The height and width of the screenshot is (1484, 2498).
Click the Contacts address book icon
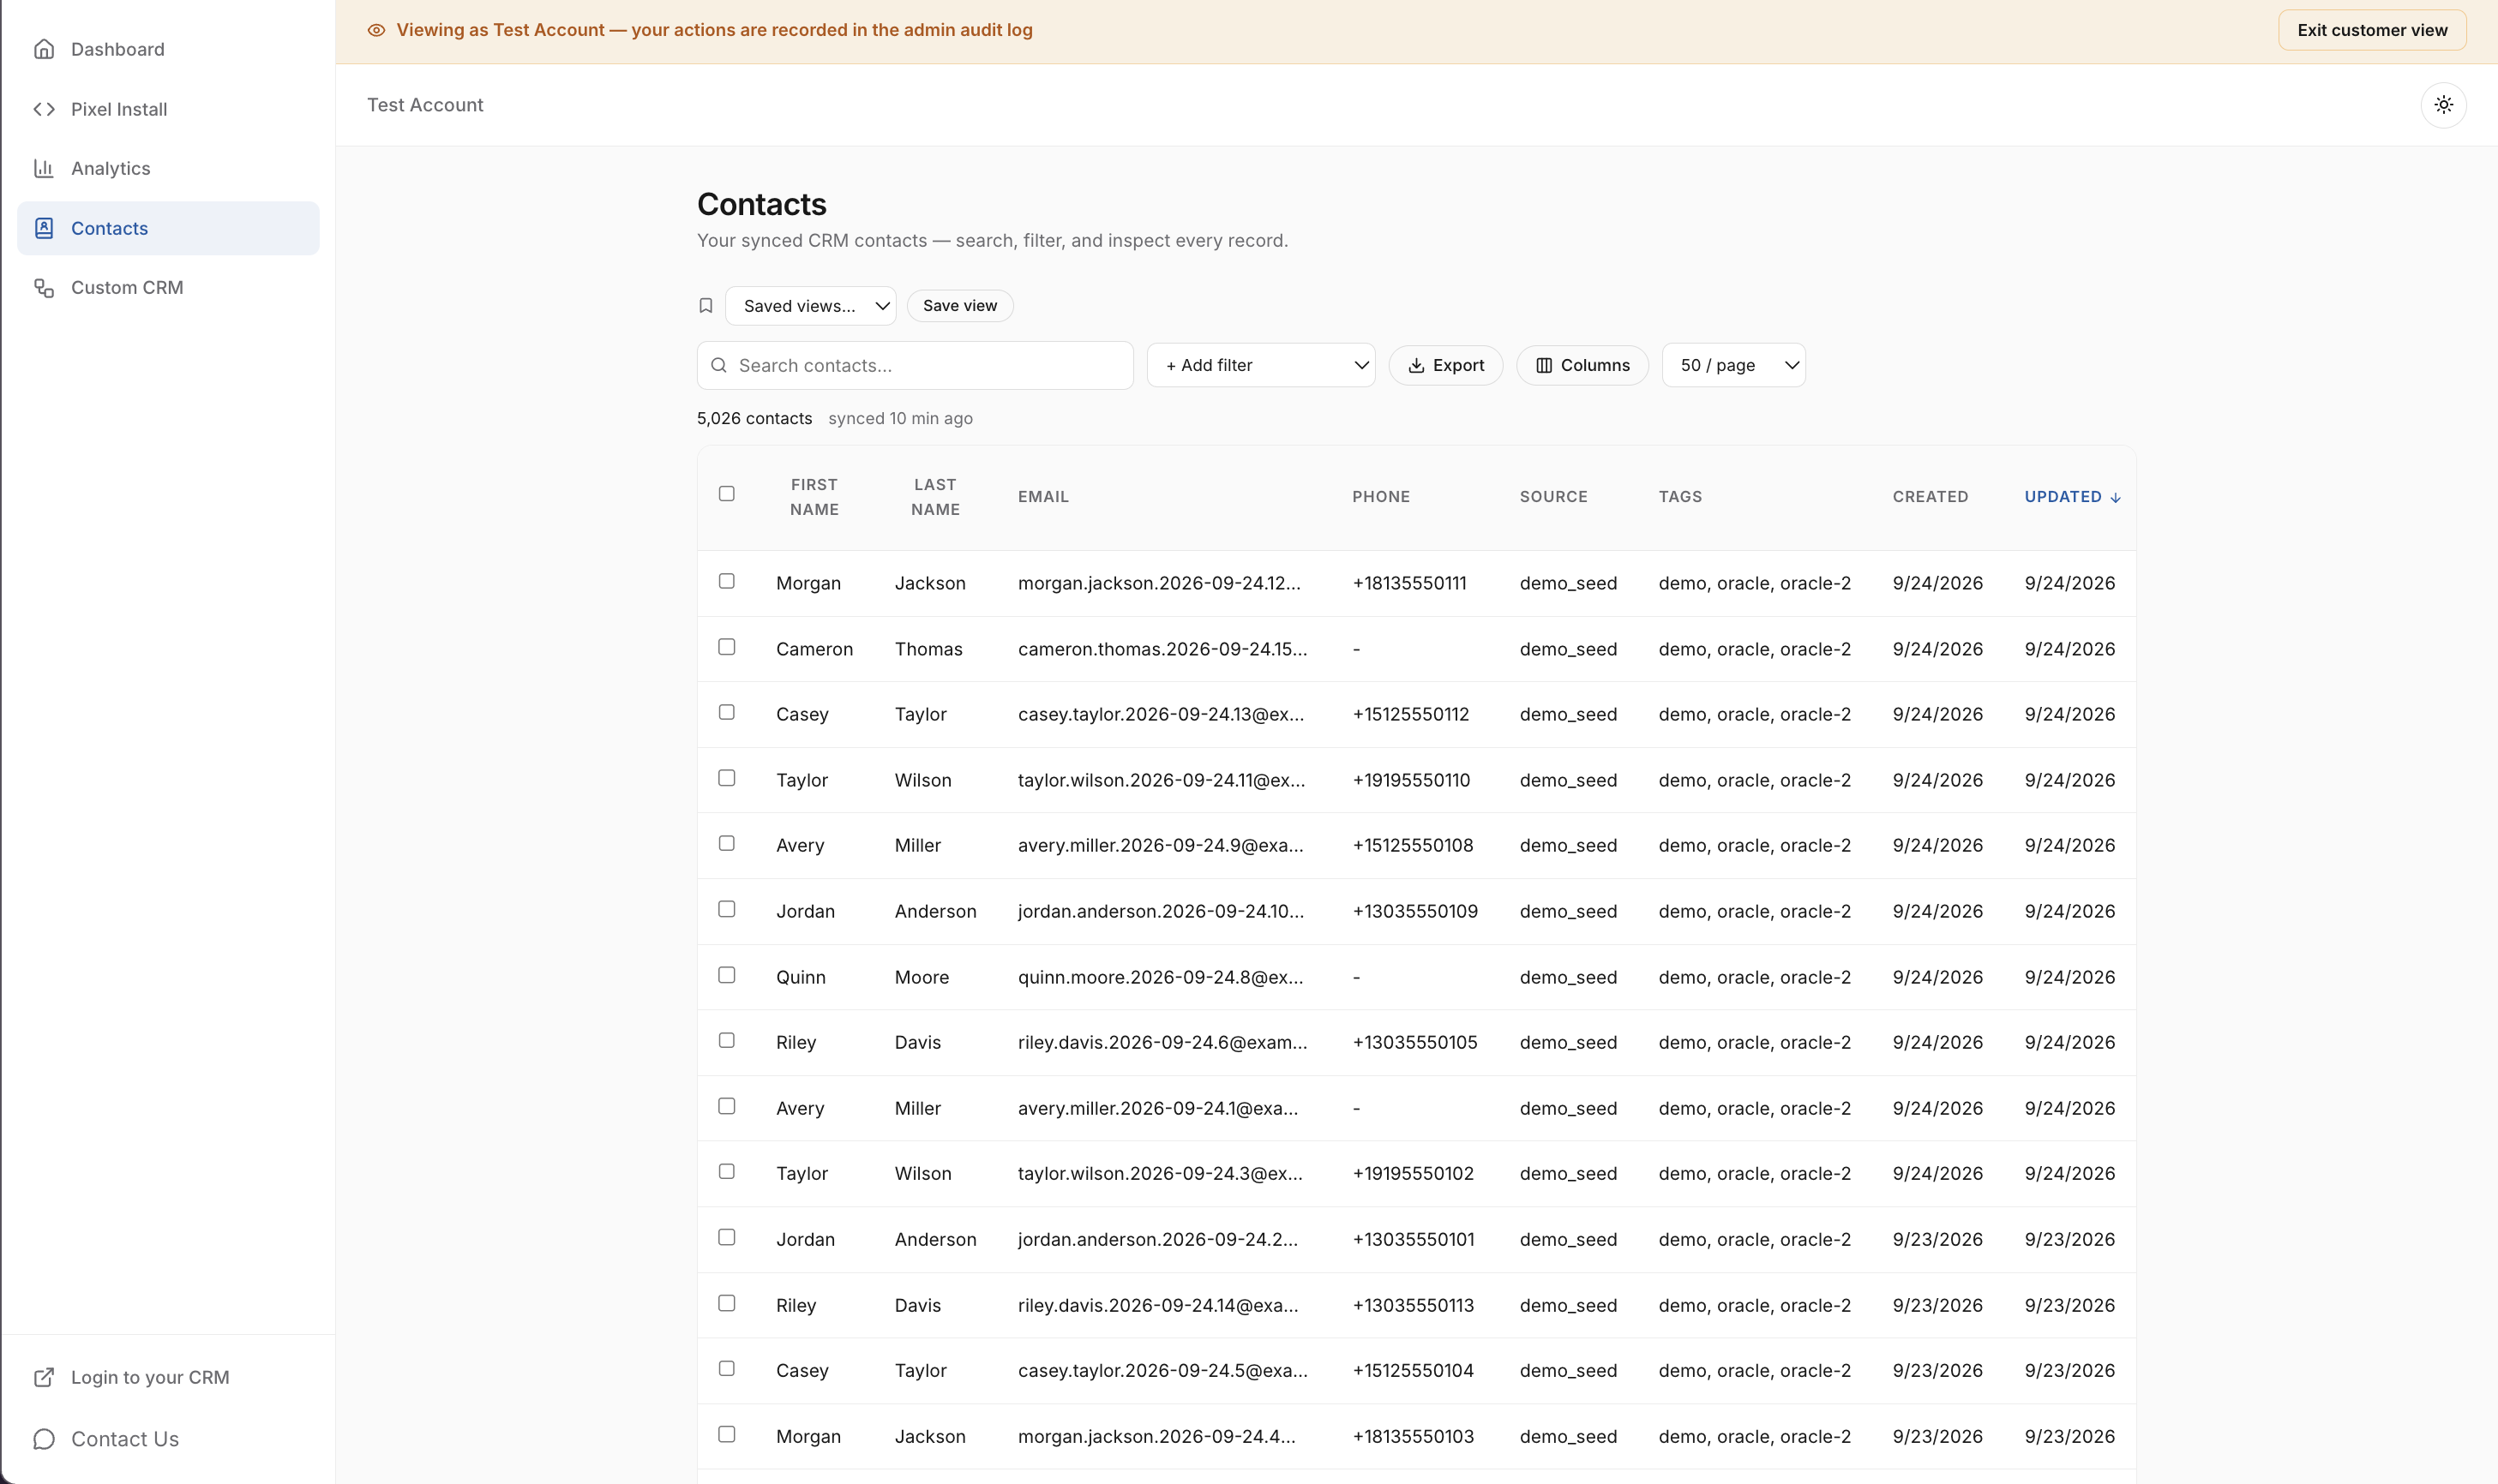(44, 228)
